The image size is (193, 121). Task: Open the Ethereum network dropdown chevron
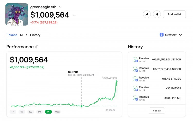tap(180, 35)
